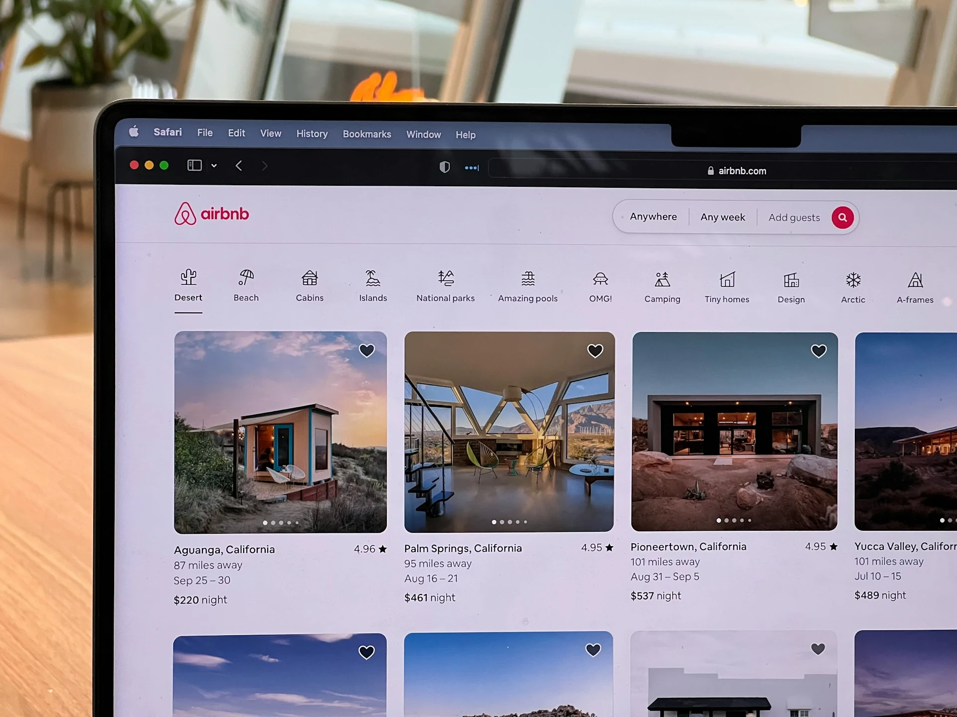Screen dimensions: 957x717
Task: Save Palm Springs listing to favorites
Action: click(x=594, y=350)
